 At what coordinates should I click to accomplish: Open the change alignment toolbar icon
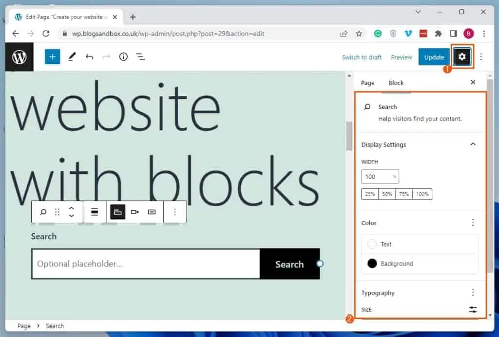(95, 212)
